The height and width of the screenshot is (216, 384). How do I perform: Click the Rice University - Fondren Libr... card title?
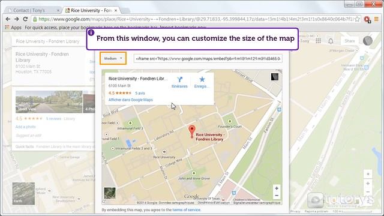[x=138, y=79]
